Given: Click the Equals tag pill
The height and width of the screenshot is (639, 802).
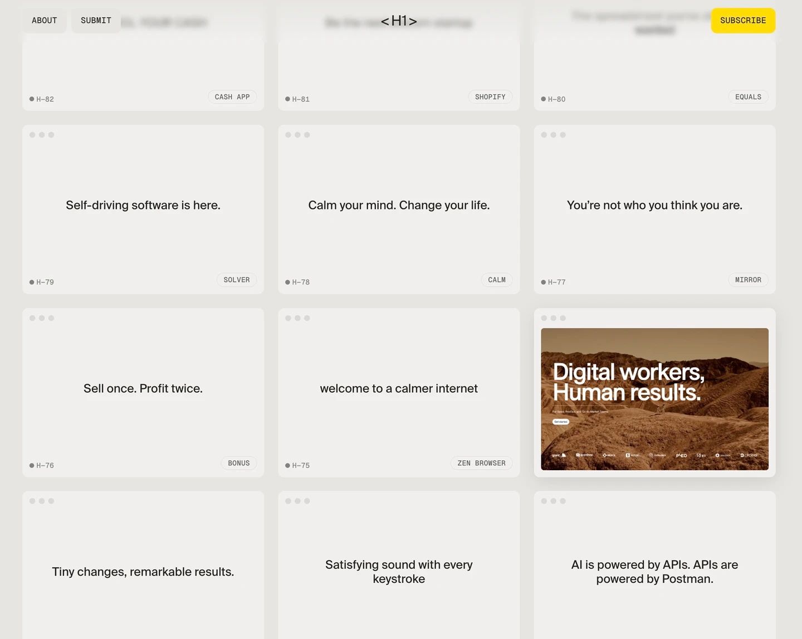Looking at the screenshot, I should tap(748, 97).
